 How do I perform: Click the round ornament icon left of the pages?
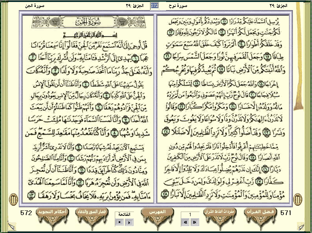point(14,199)
